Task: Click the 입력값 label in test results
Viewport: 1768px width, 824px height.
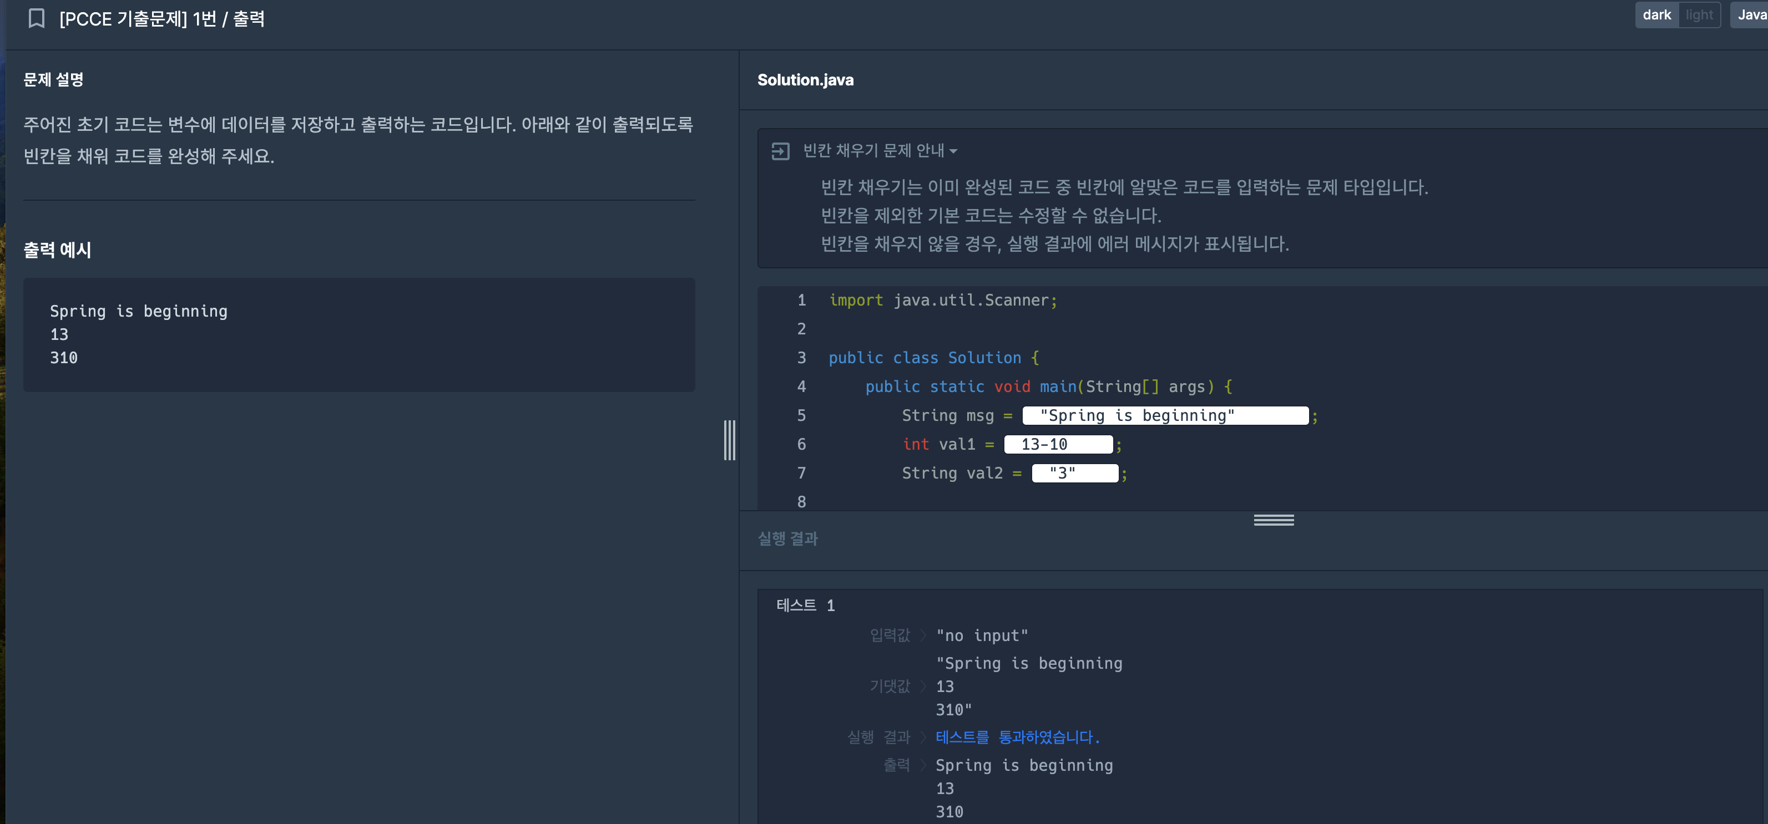Action: point(890,635)
